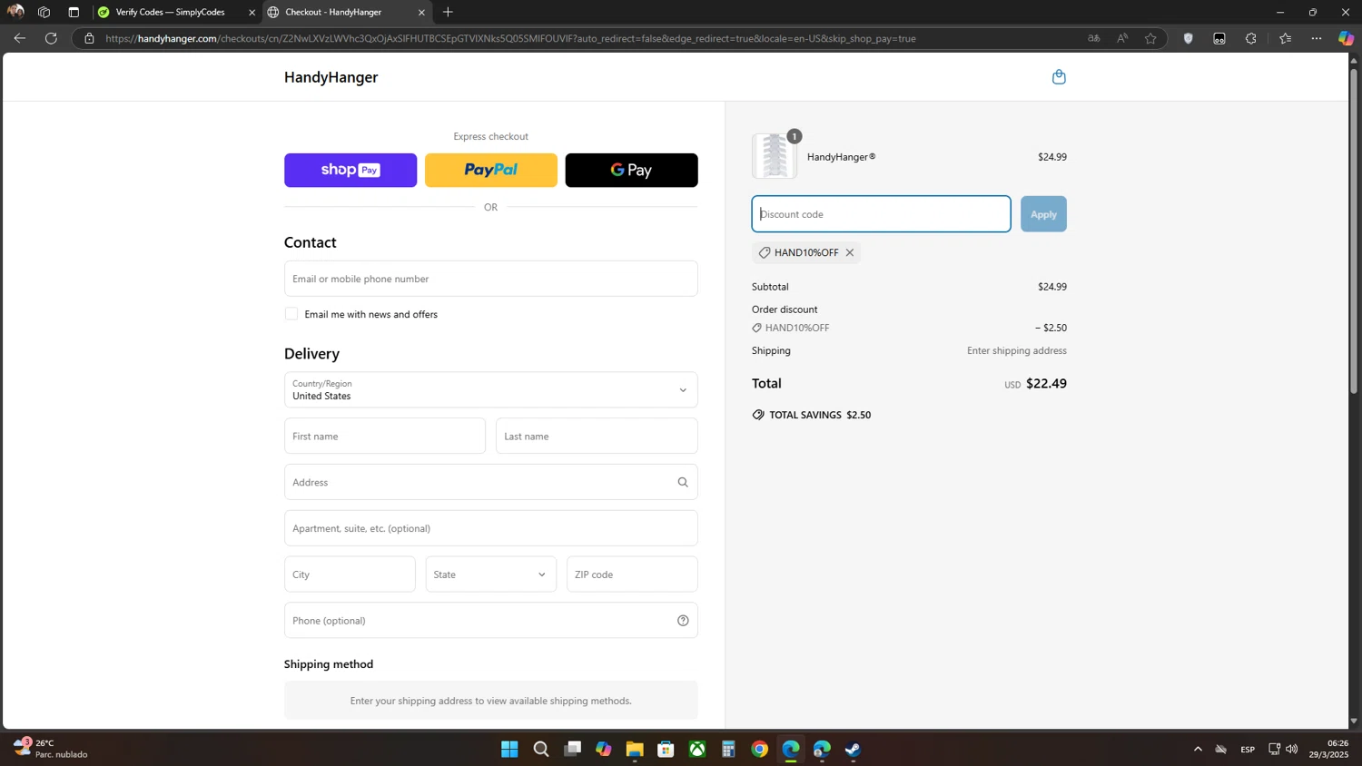Open the network icon in system tray

pos(1274,749)
